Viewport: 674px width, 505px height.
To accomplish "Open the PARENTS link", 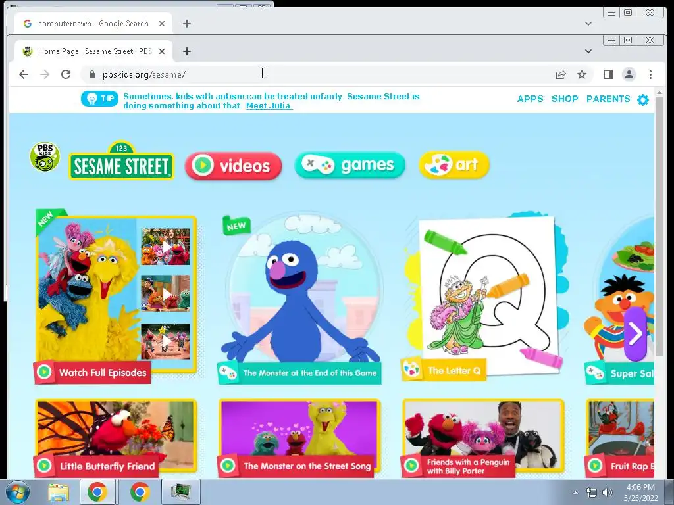I will (608, 99).
